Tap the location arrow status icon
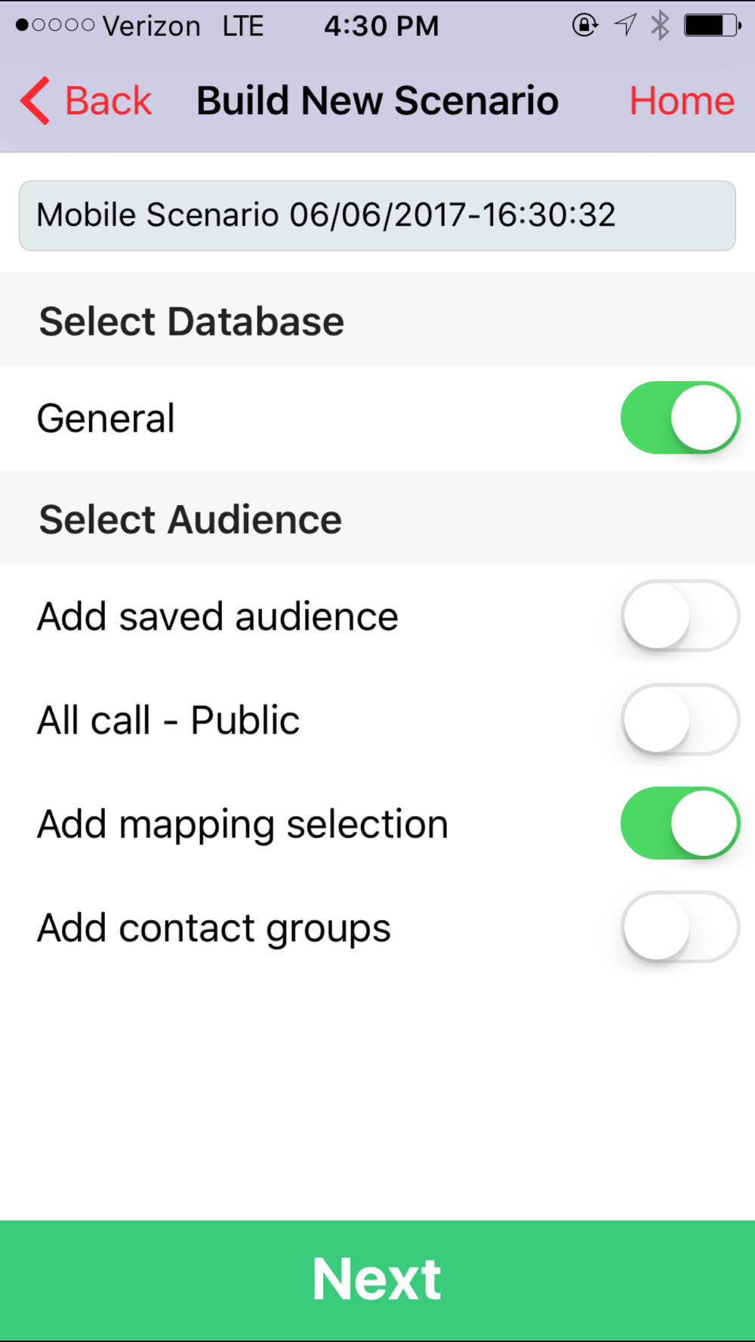755x1342 pixels. click(625, 26)
